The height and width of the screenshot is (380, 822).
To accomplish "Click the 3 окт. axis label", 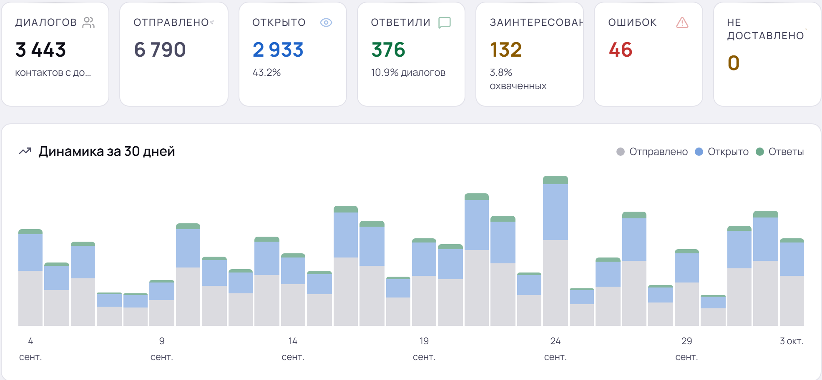I will (792, 341).
